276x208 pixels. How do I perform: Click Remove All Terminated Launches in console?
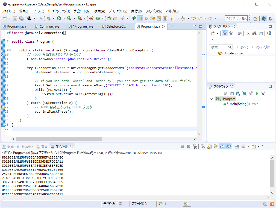(x=195, y=147)
